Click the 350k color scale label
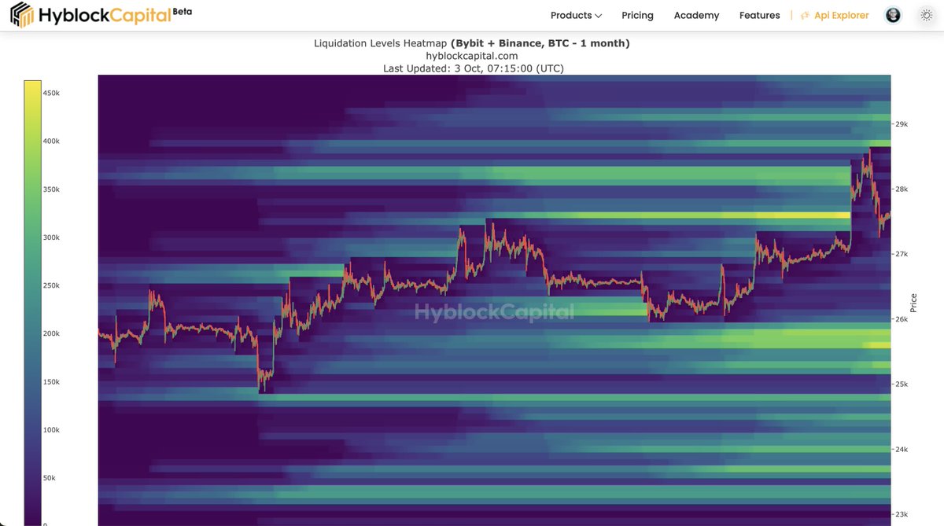The width and height of the screenshot is (944, 526). click(51, 189)
